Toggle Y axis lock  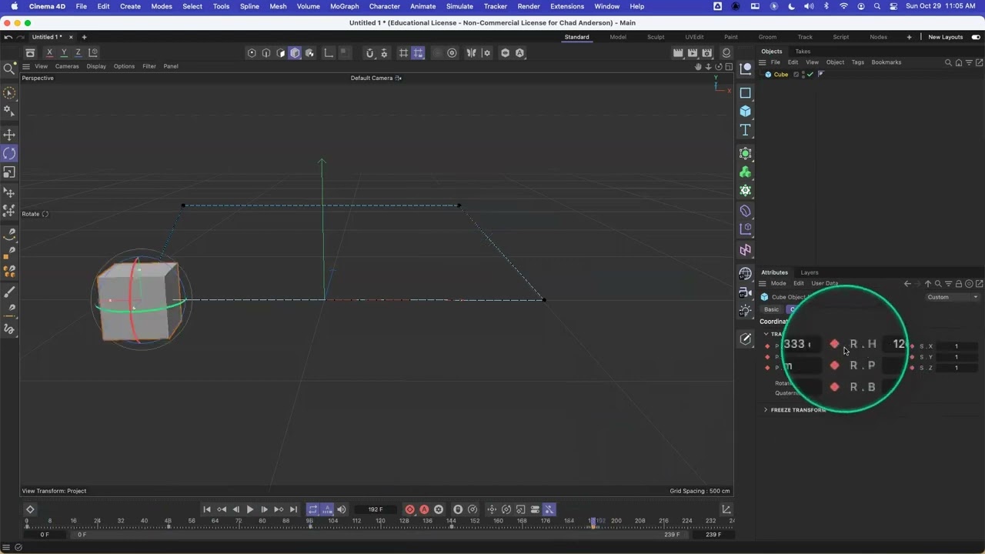tap(64, 52)
